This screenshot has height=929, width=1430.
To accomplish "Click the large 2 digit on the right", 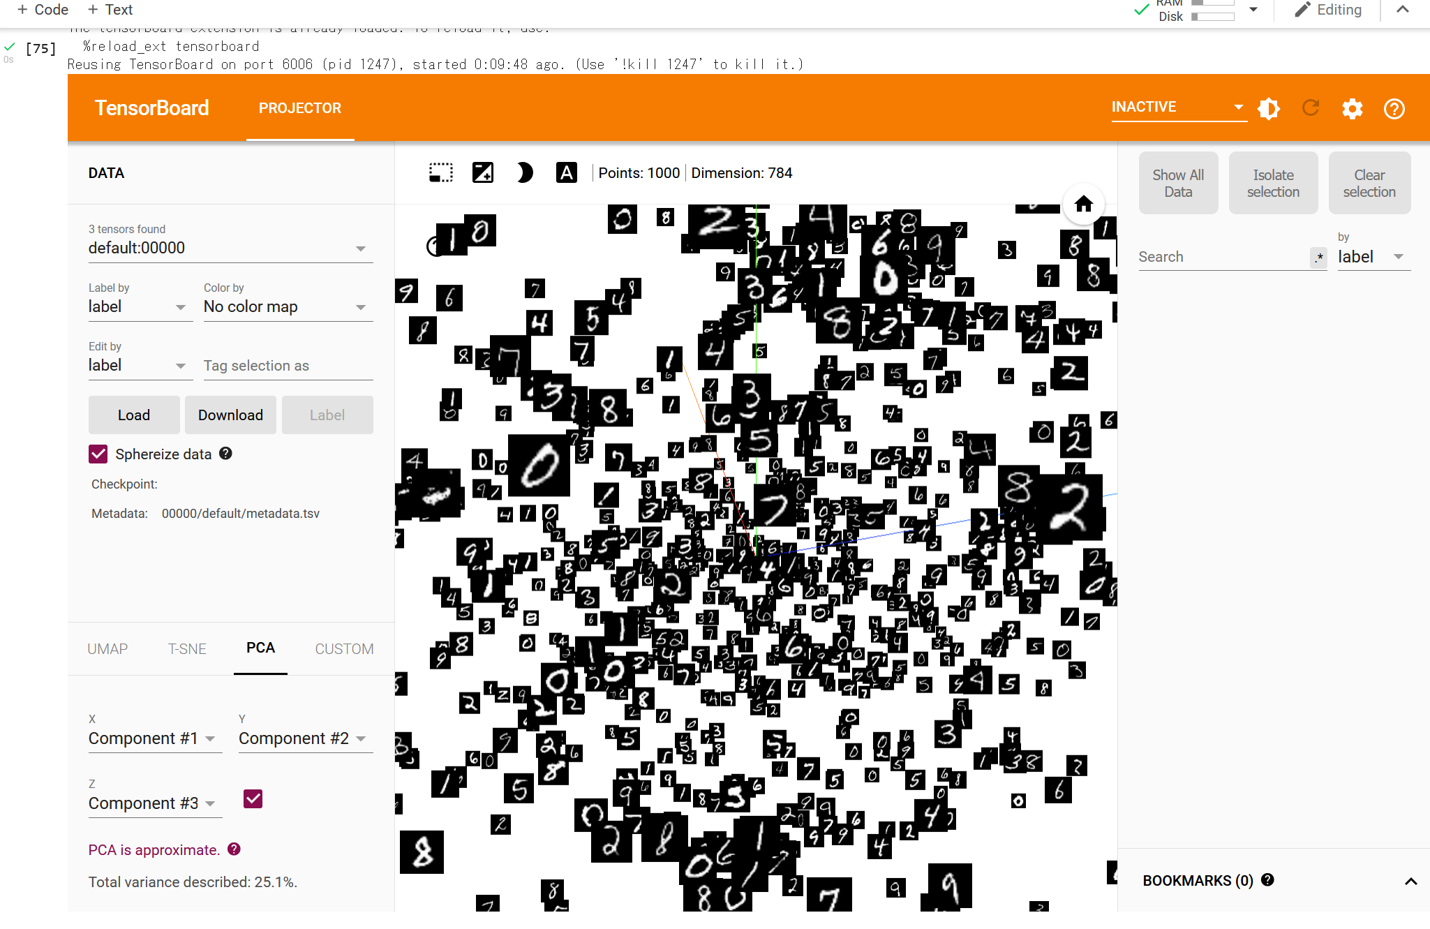I will point(1068,509).
